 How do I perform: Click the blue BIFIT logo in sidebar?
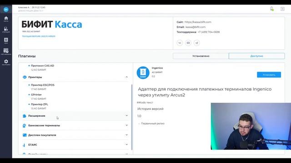click(6, 10)
